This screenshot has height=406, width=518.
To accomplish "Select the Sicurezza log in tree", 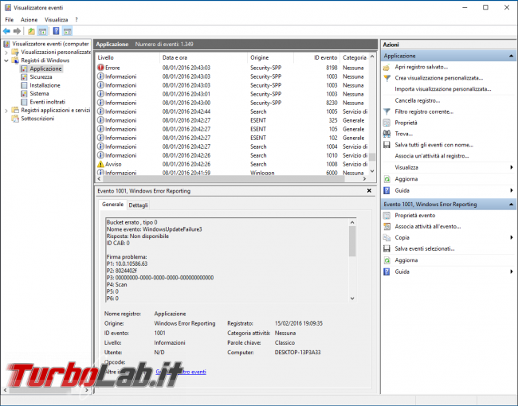I will click(41, 77).
